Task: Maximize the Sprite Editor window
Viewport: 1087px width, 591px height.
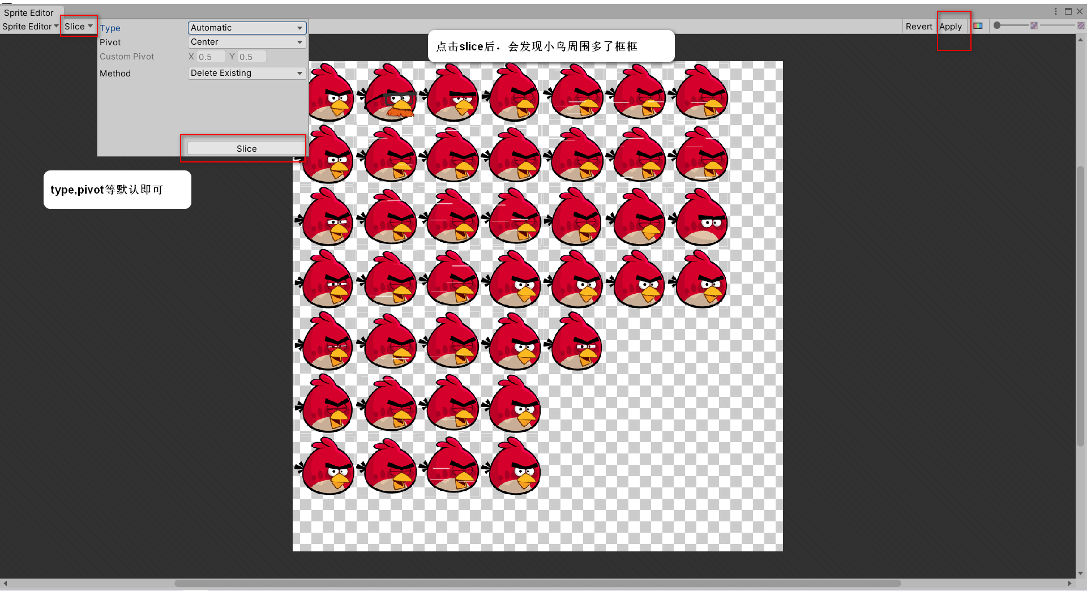Action: 1068,11
